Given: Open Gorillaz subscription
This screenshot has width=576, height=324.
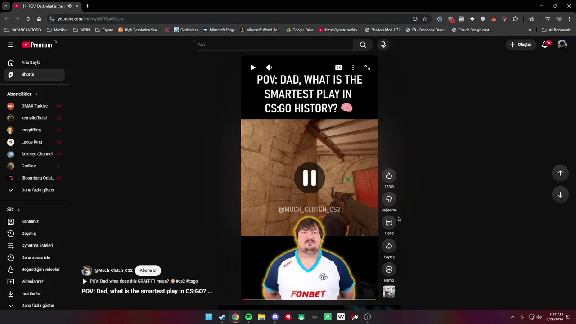Looking at the screenshot, I should pyautogui.click(x=34, y=166).
